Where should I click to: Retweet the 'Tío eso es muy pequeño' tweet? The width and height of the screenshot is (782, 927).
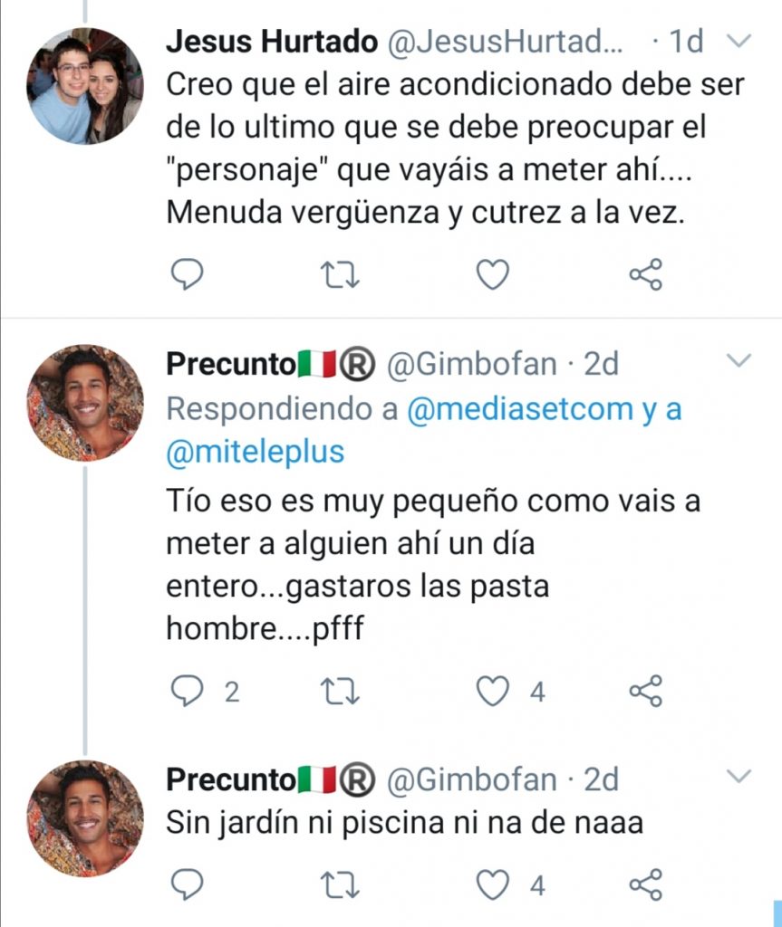pos(341,692)
